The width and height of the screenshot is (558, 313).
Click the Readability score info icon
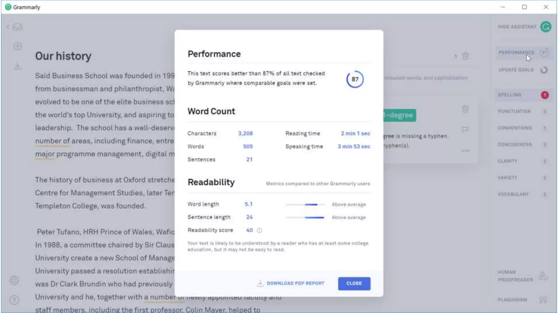[259, 230]
